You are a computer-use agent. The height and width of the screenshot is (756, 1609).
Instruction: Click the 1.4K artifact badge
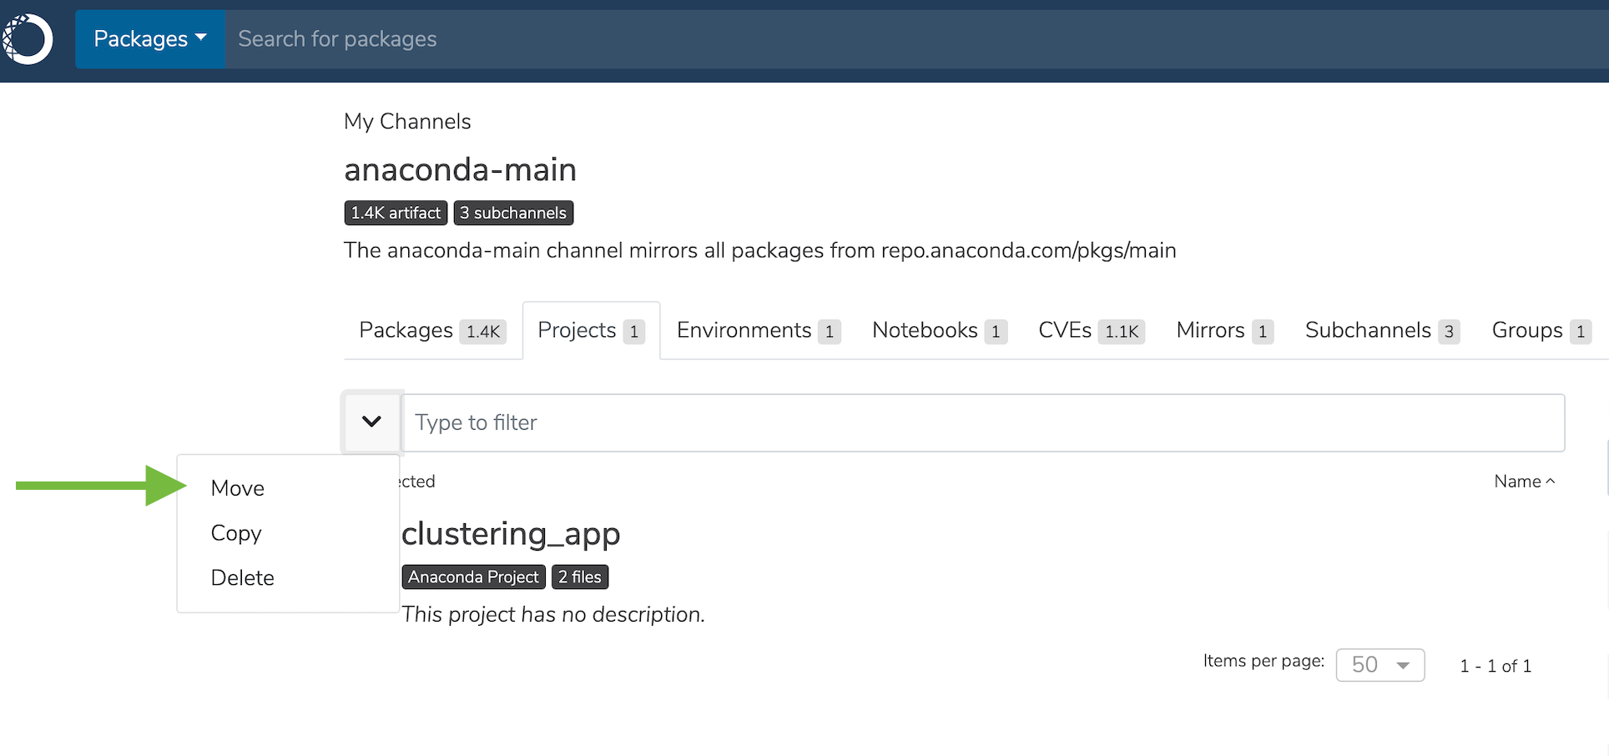396,213
